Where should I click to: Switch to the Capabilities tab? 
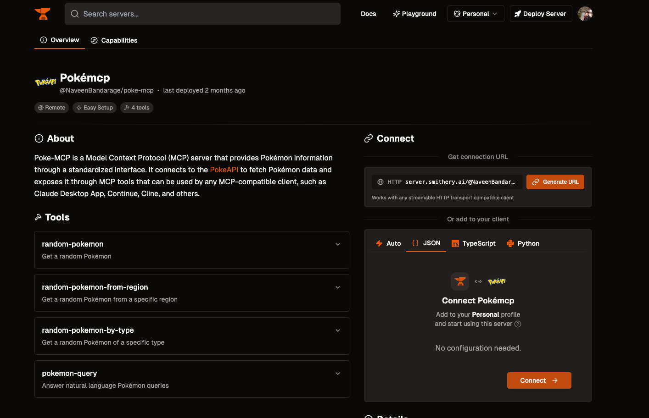tap(114, 40)
